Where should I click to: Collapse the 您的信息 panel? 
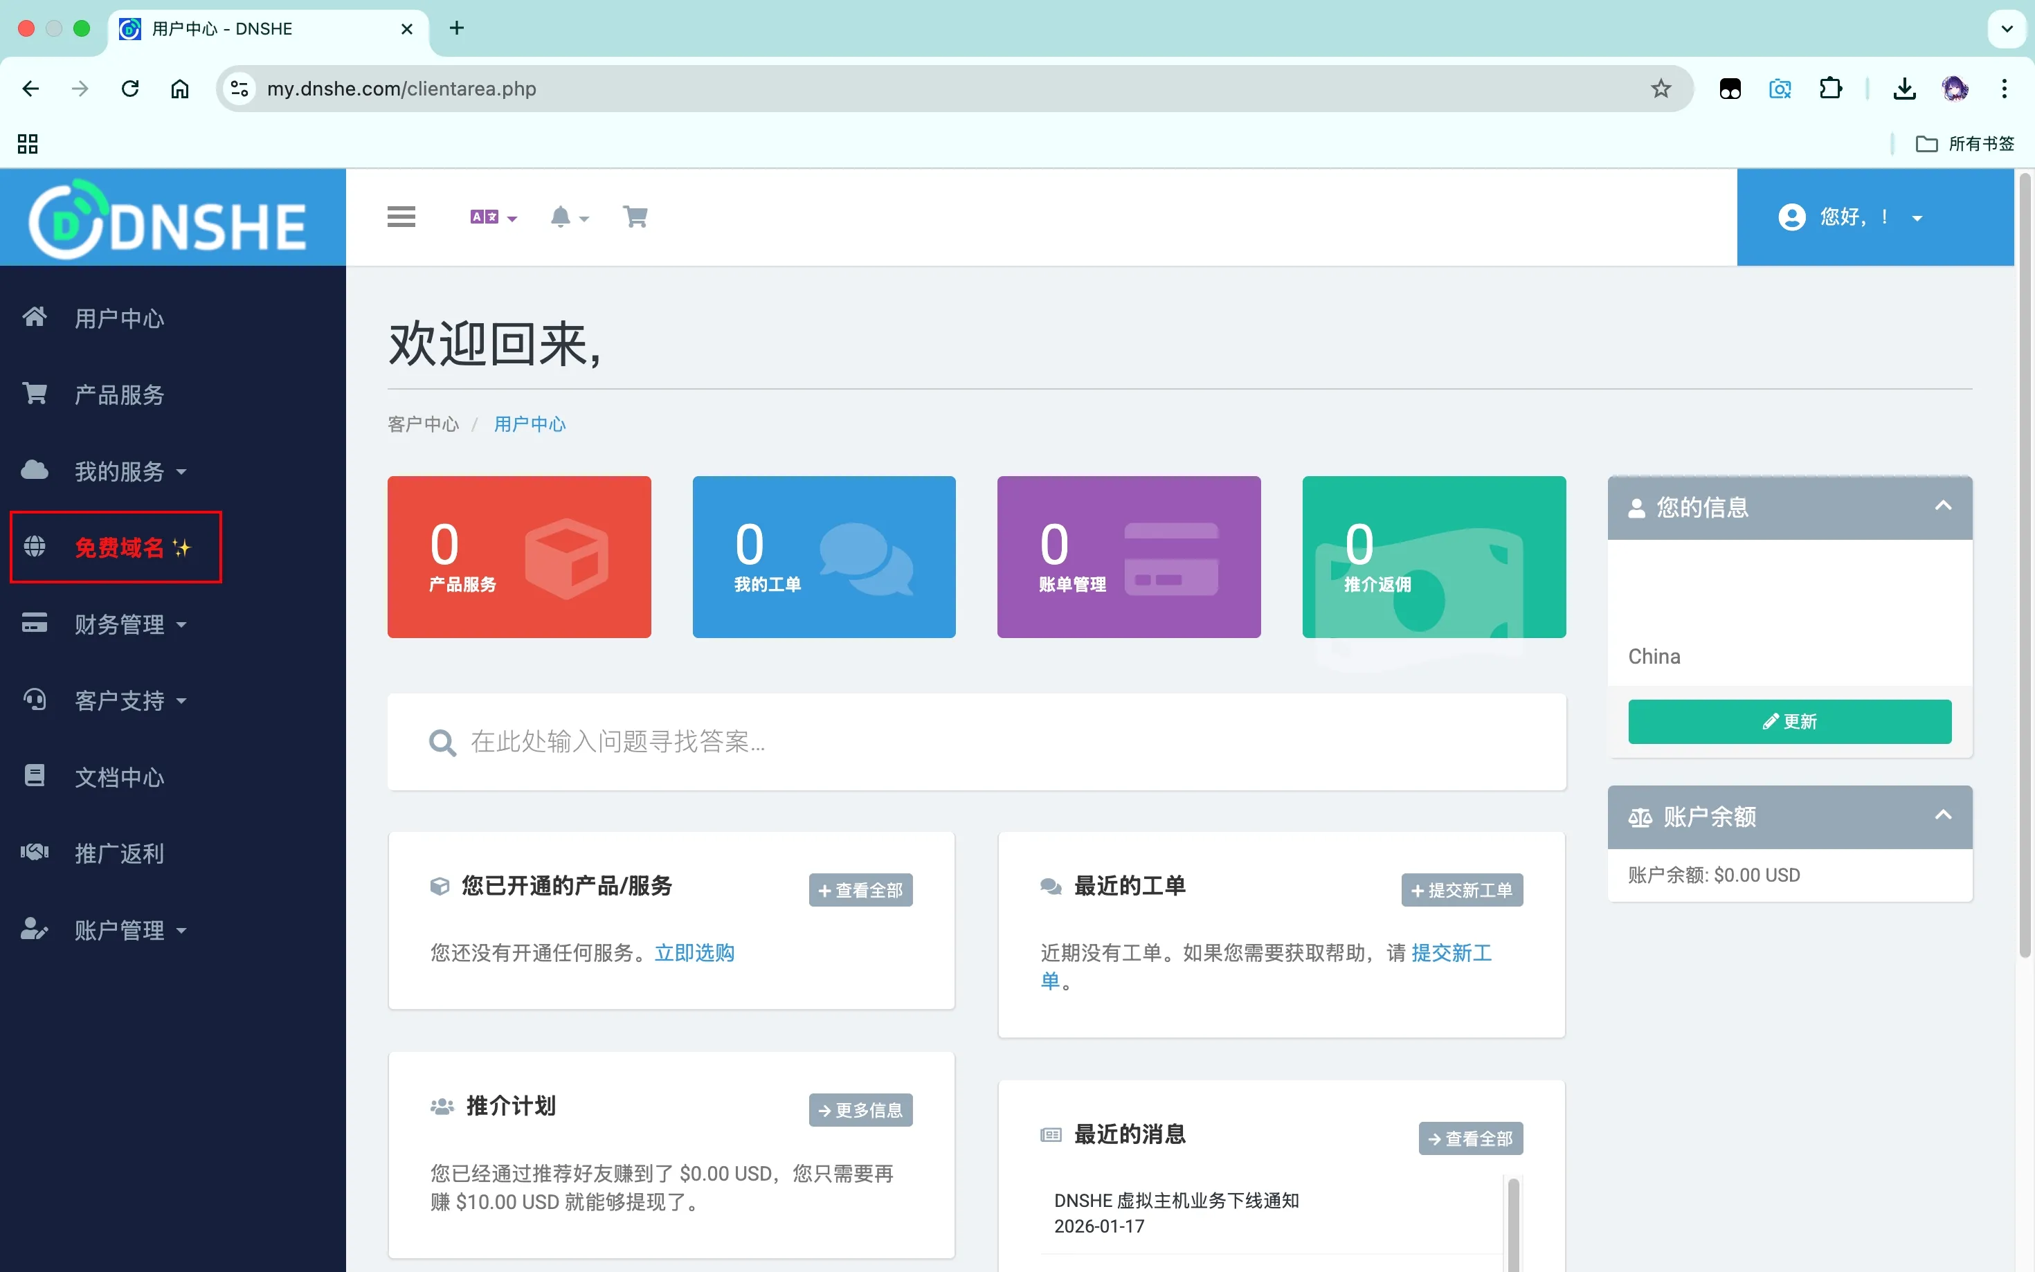[x=1942, y=507]
